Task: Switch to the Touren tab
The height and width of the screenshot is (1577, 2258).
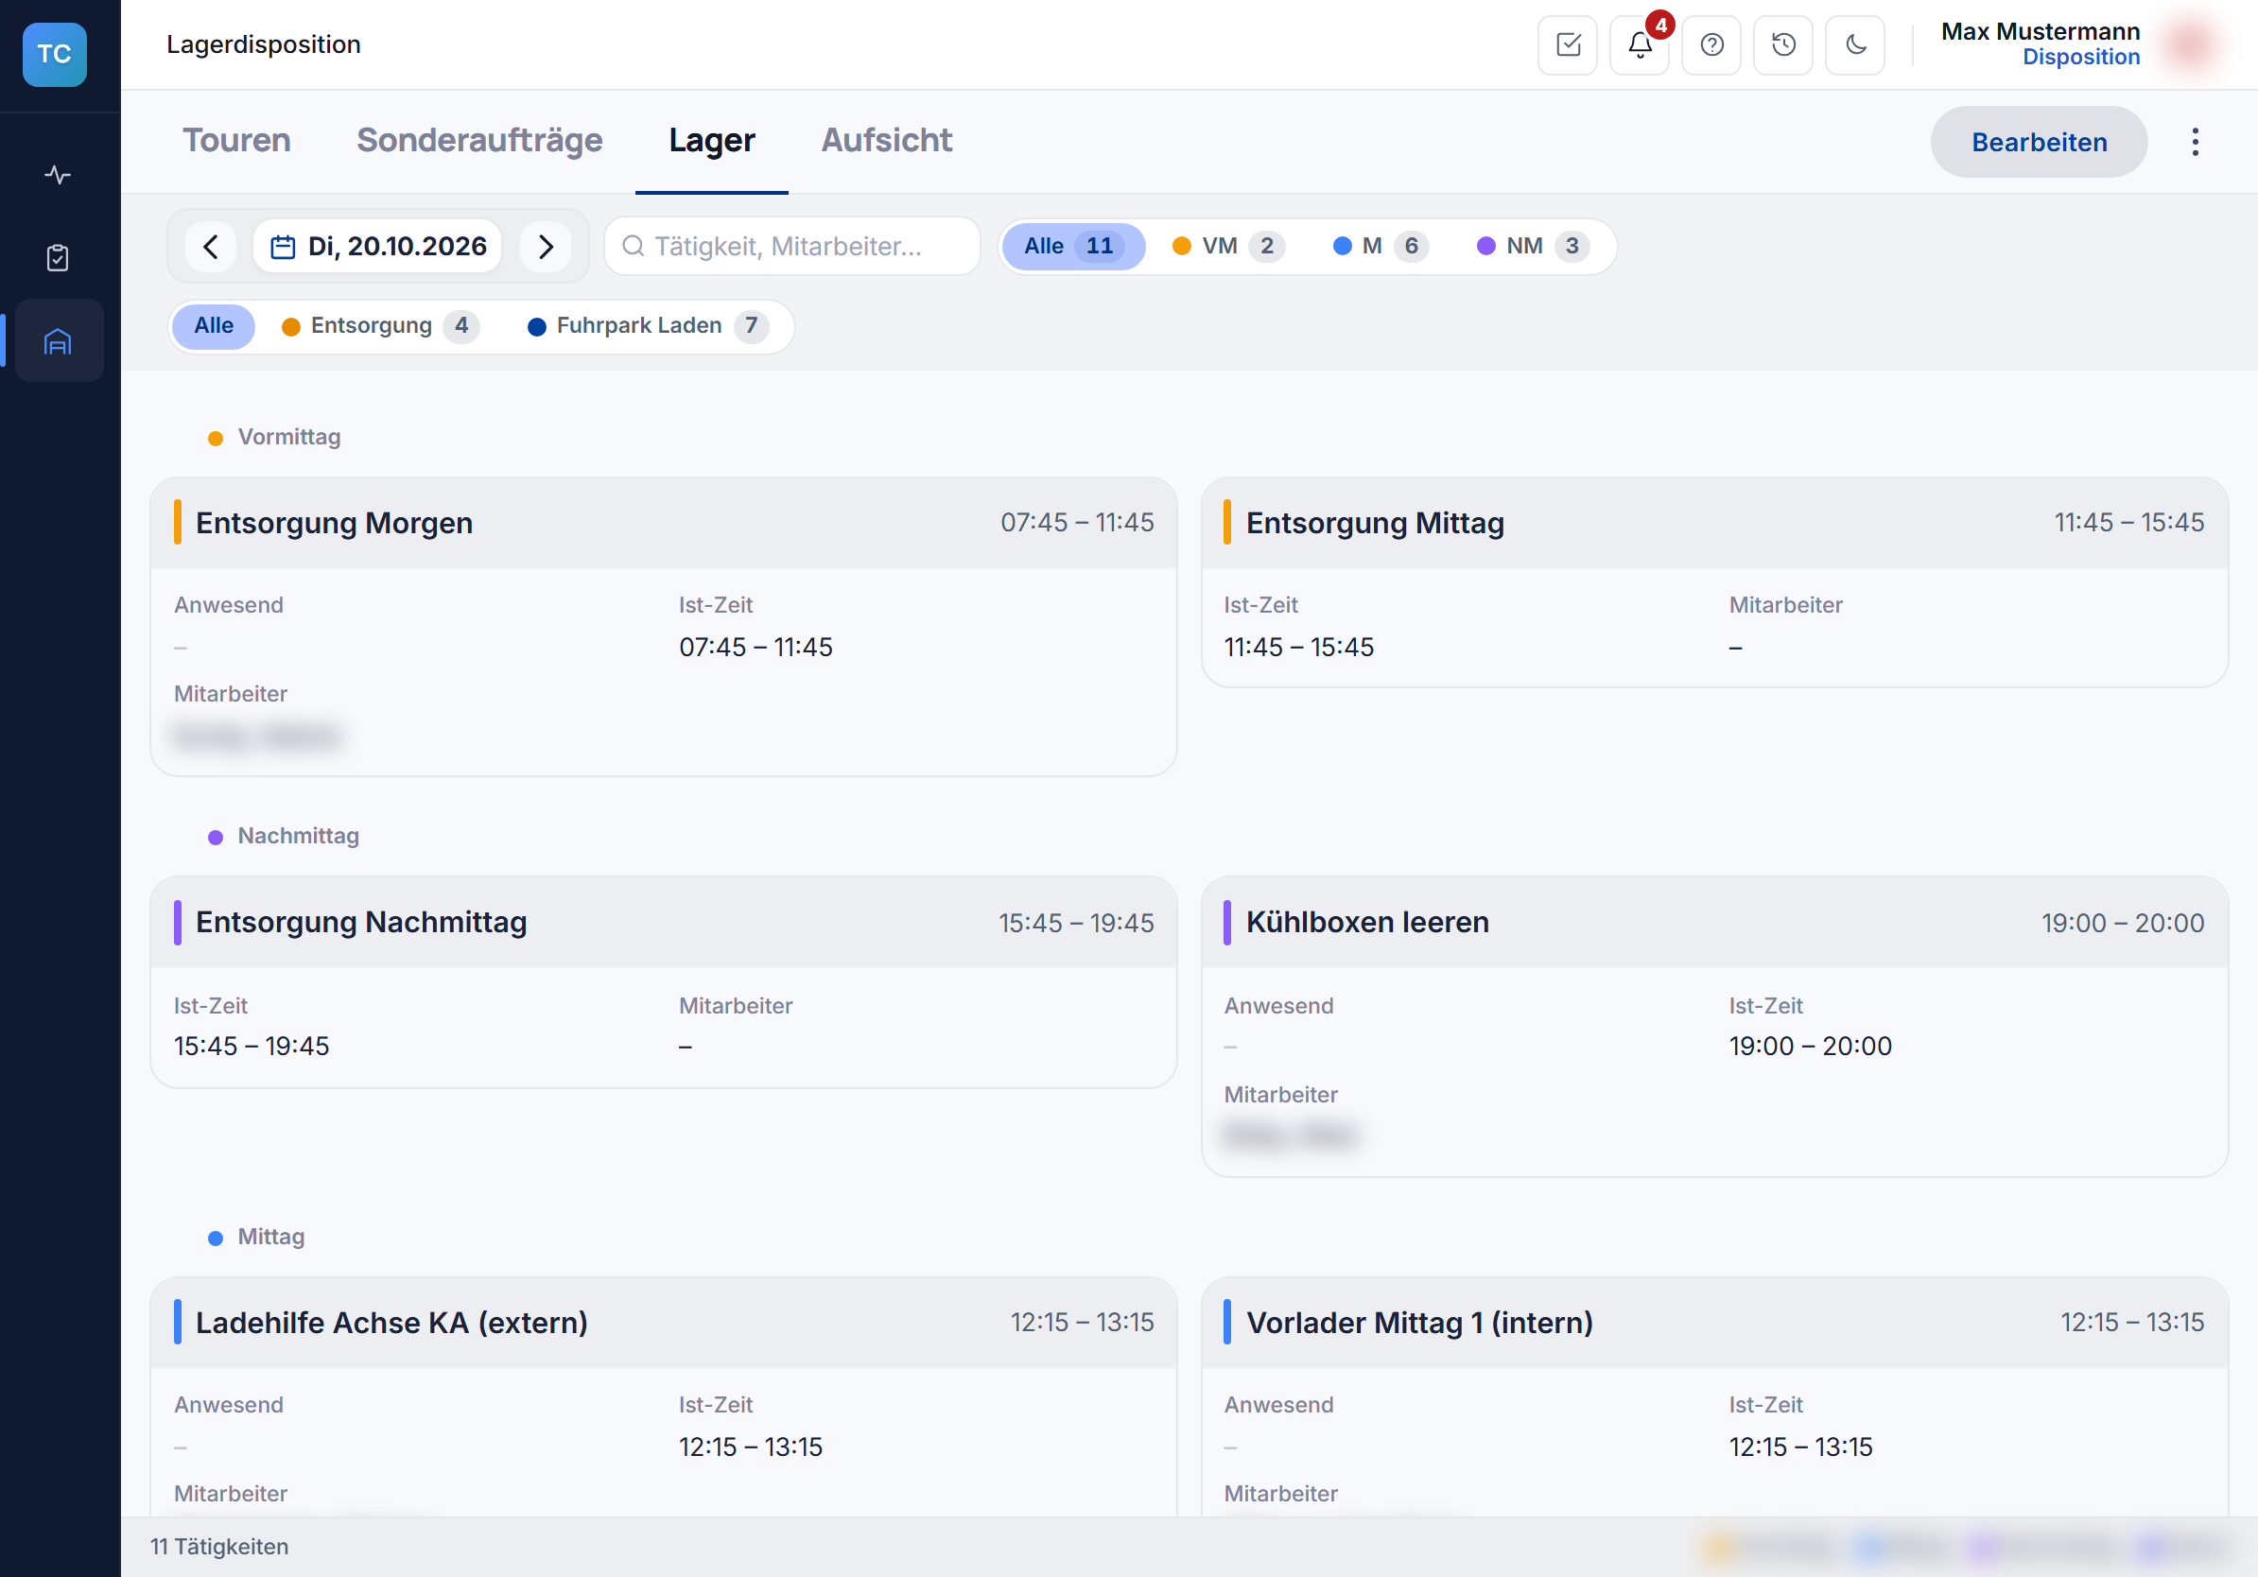Action: [237, 141]
